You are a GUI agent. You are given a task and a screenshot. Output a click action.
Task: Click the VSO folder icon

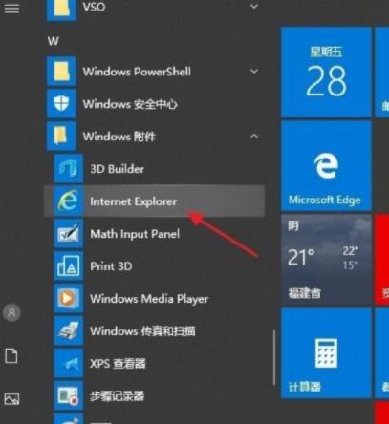click(61, 10)
